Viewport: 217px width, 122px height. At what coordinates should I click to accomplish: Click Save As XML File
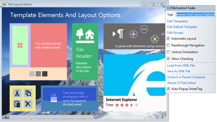179,71
